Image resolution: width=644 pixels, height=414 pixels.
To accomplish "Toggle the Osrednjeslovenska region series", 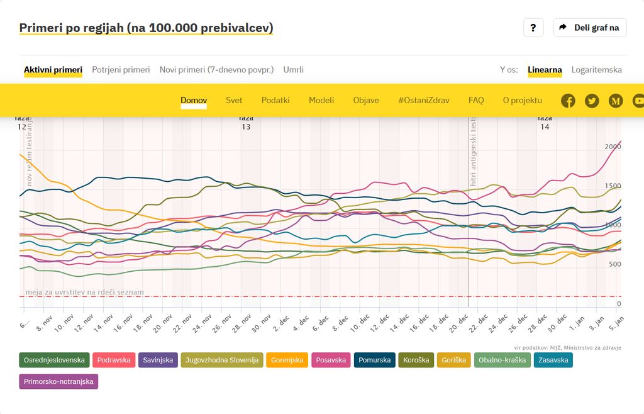I will coord(55,361).
